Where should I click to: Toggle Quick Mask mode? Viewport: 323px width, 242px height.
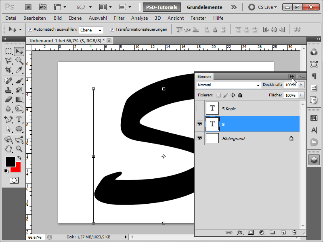14,180
